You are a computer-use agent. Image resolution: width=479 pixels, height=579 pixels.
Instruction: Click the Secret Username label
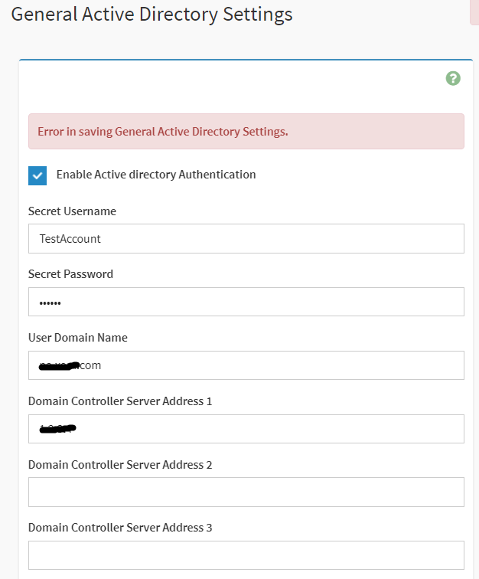72,211
